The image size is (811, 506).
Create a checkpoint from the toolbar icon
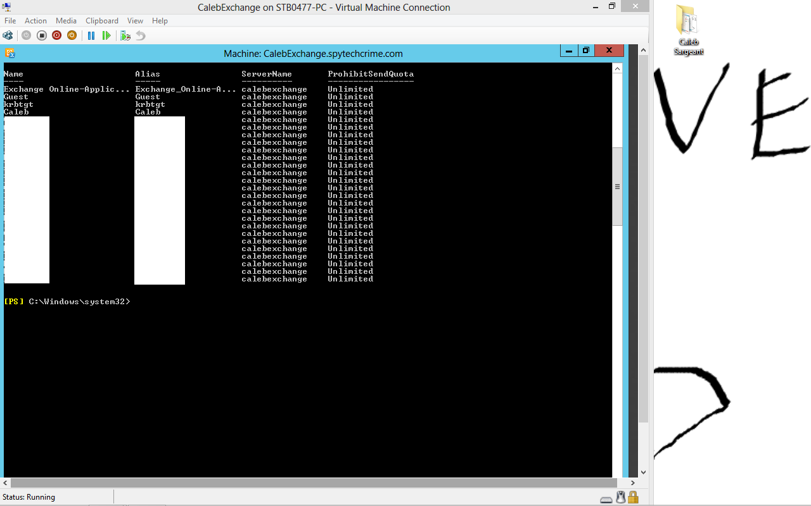click(125, 35)
